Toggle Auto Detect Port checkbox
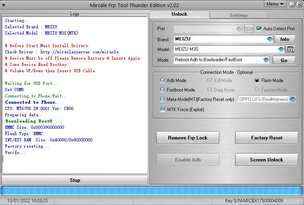The image size is (304, 205). [x=259, y=29]
